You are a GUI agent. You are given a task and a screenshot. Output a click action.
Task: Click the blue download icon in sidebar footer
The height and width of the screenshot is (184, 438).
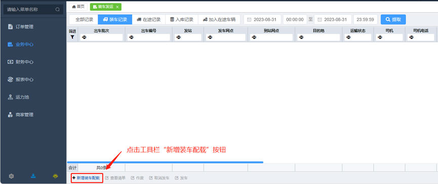(x=33, y=176)
